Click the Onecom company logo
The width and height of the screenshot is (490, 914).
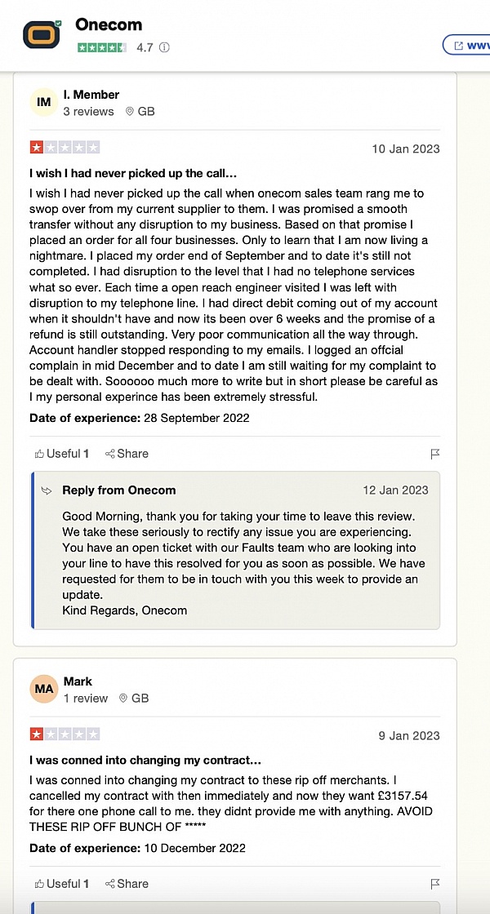click(42, 34)
